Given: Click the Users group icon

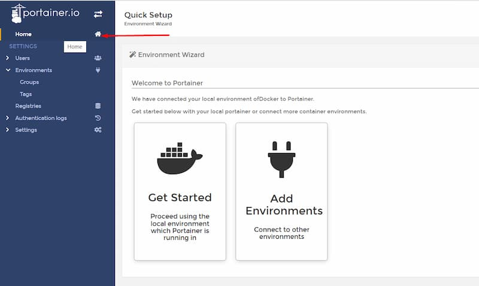Looking at the screenshot, I should click(98, 58).
